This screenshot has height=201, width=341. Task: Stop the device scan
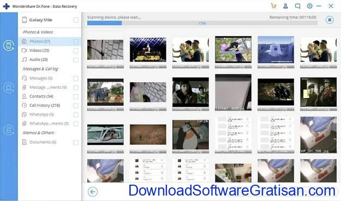point(330,20)
